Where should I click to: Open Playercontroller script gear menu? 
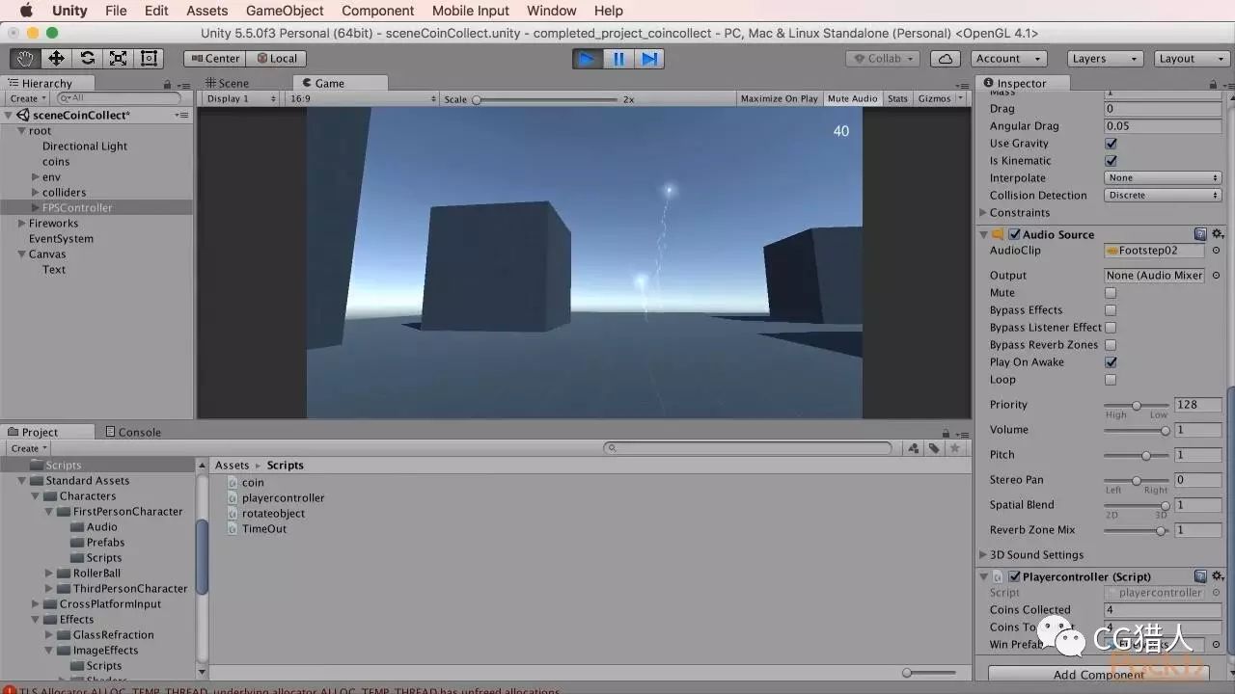click(1218, 576)
